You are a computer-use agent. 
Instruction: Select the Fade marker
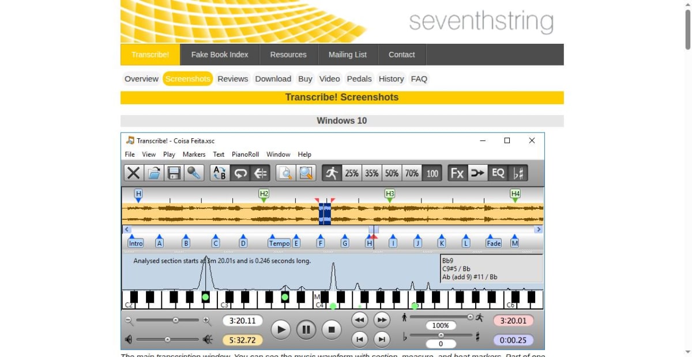494,243
